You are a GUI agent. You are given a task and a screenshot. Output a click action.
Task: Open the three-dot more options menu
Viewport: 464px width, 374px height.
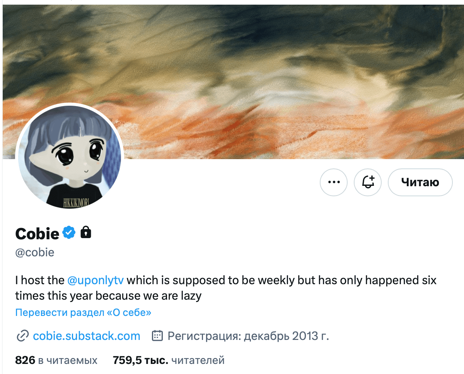pos(334,182)
